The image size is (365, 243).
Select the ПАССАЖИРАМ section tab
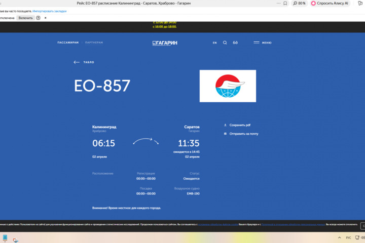pyautogui.click(x=68, y=43)
